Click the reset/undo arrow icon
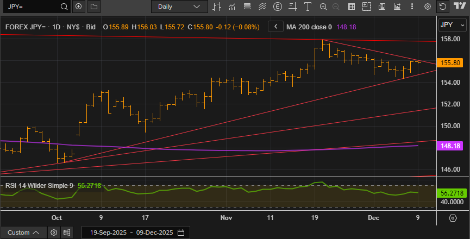470x239 pixels. click(x=442, y=7)
